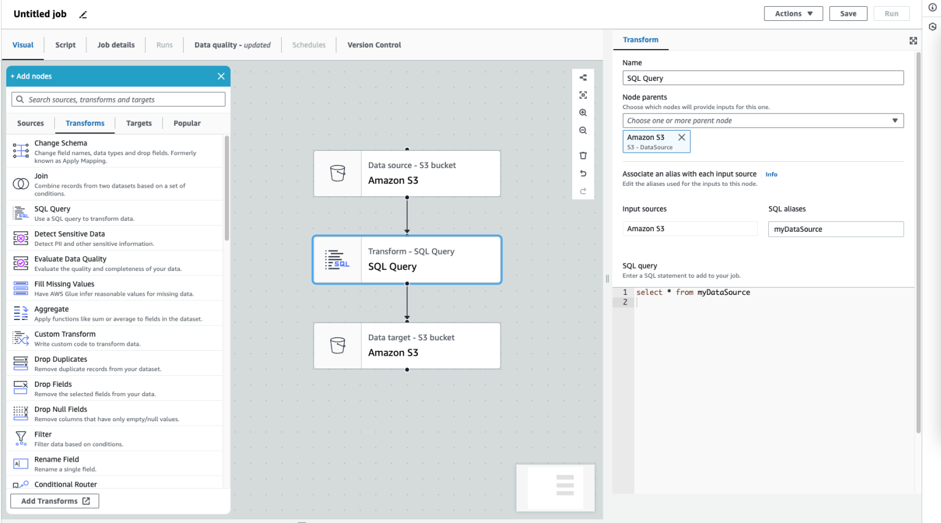
Task: Click the pencil icon to rename job
Action: (83, 15)
